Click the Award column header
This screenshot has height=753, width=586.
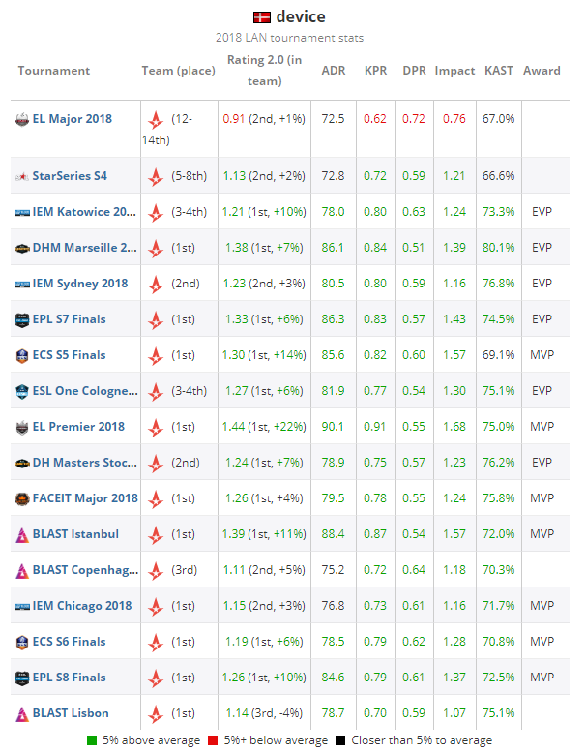(542, 71)
